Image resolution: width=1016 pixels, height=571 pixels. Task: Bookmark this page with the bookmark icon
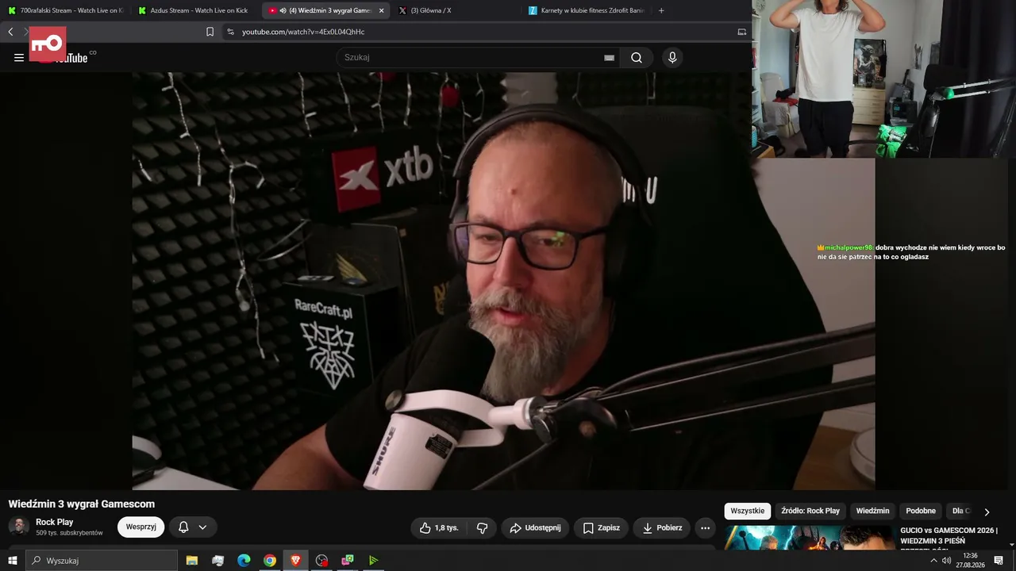pyautogui.click(x=210, y=32)
